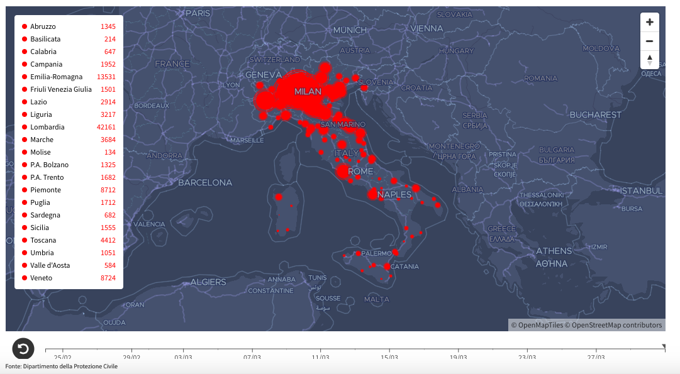Select Piemonte in the region legend

coord(69,190)
